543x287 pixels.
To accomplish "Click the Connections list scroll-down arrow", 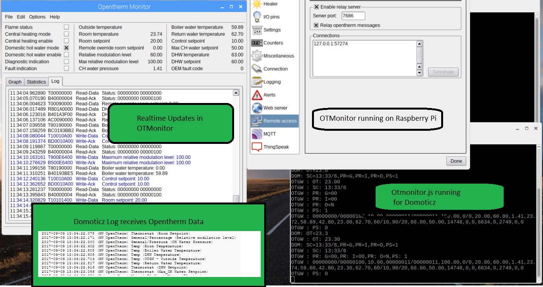I will (420, 73).
